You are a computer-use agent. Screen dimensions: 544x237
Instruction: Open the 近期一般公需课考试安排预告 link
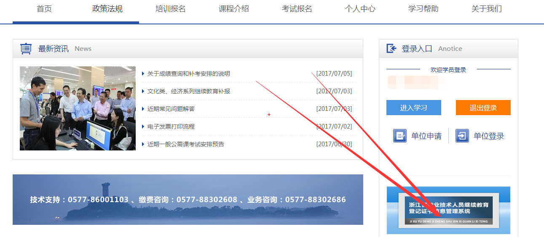point(186,144)
